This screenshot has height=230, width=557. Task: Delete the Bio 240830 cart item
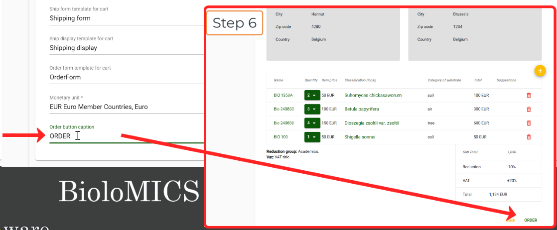[529, 123]
